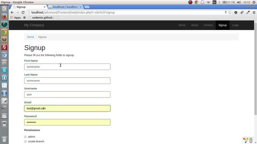Launch Skype from the launcher
This screenshot has width=257, height=144.
click(x=4, y=70)
